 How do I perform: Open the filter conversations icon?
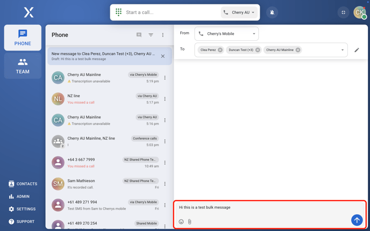click(151, 35)
